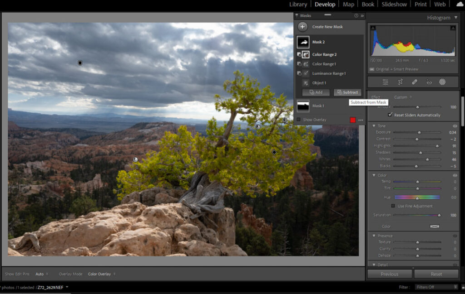Click the Color picker swatch box
The height and width of the screenshot is (294, 465).
[x=435, y=226]
